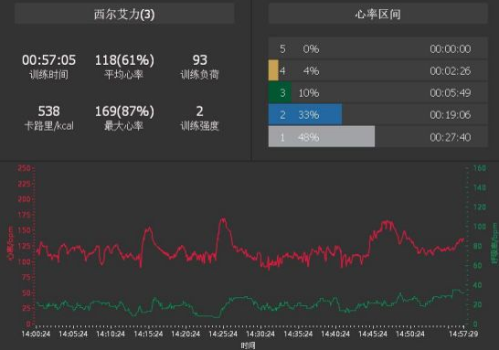Click the 14:57:29 end time marker
The height and width of the screenshot is (350, 499).
pyautogui.click(x=463, y=334)
